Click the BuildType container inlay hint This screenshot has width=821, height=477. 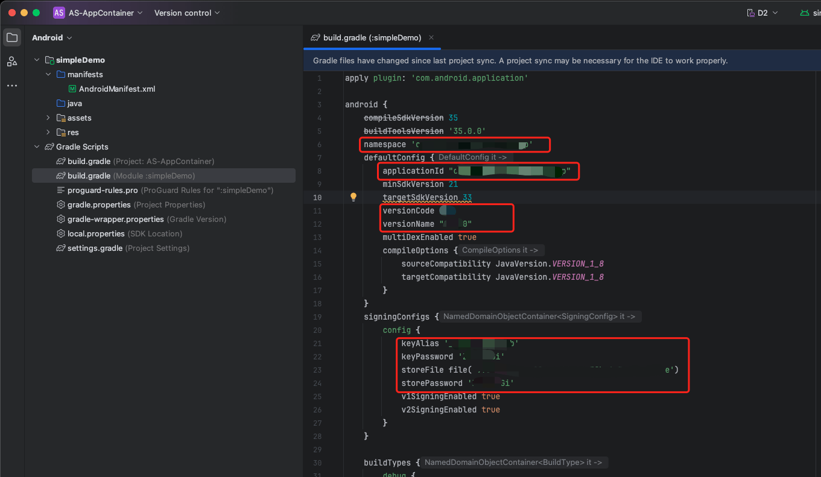click(513, 463)
